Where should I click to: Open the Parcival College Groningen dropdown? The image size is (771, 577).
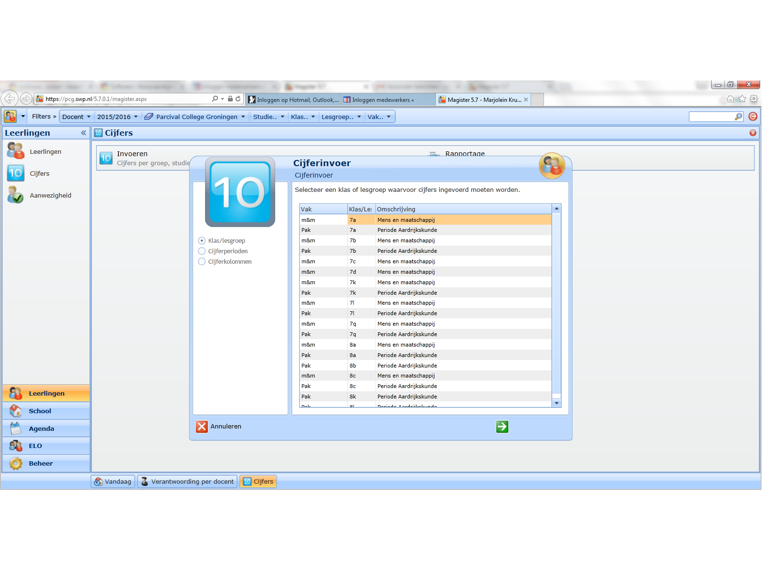(195, 117)
